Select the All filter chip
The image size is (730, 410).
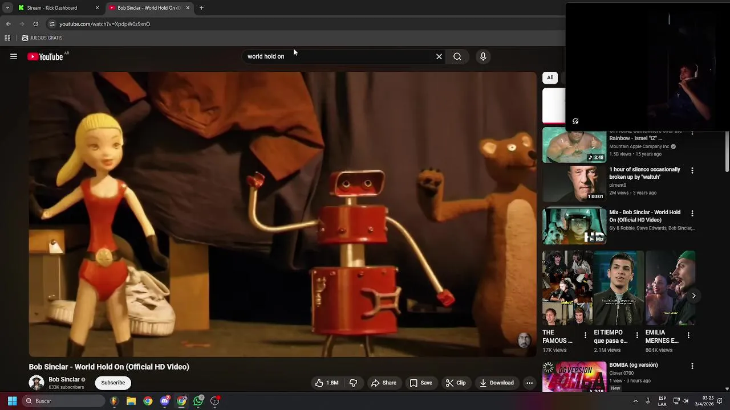(550, 77)
